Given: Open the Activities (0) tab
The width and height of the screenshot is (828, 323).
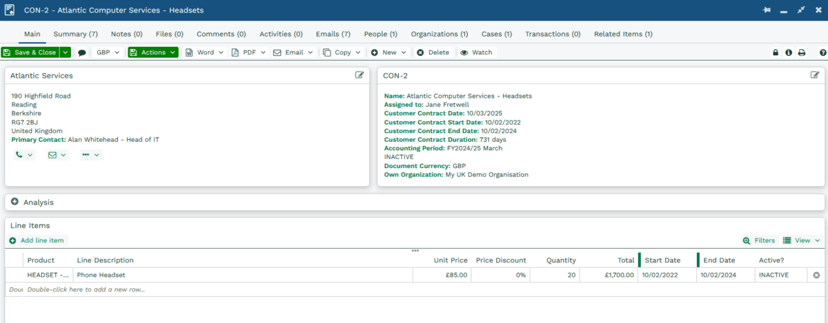Looking at the screenshot, I should pos(281,34).
